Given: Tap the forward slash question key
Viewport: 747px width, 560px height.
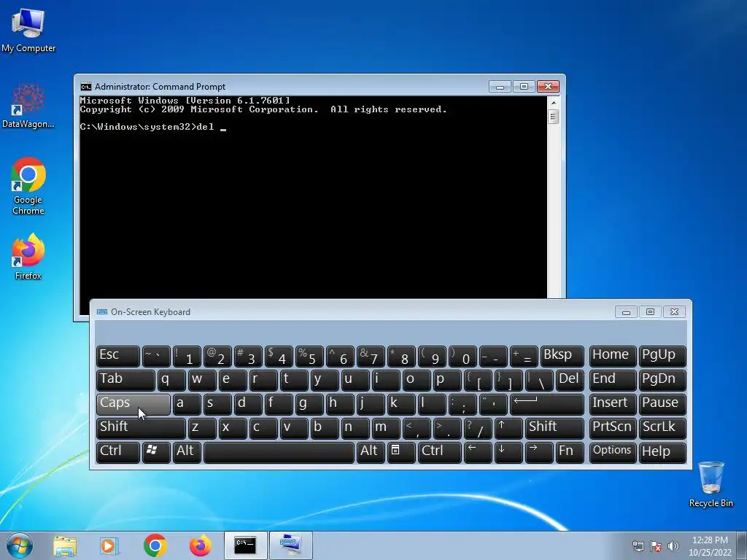Looking at the screenshot, I should point(478,428).
